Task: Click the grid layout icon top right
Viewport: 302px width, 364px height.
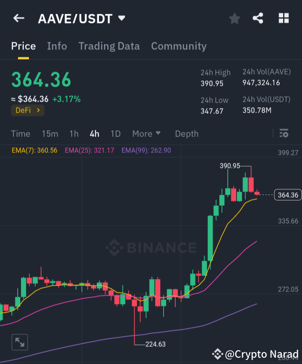Action: [284, 18]
